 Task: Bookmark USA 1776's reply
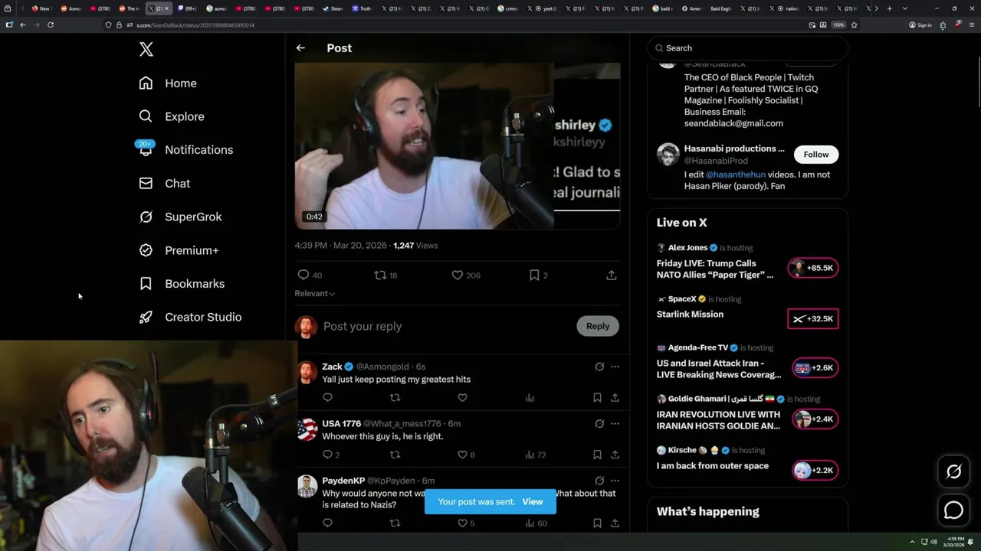[x=597, y=455]
